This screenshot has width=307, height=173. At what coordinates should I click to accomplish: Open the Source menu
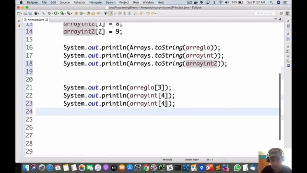coord(65,2)
